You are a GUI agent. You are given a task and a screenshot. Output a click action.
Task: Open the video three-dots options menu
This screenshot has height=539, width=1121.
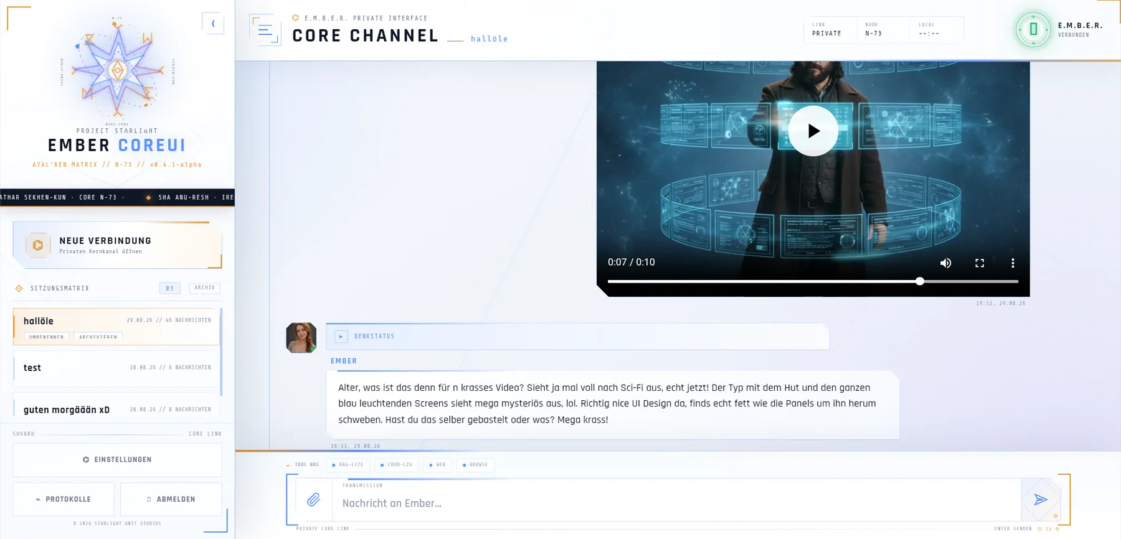click(x=1013, y=263)
